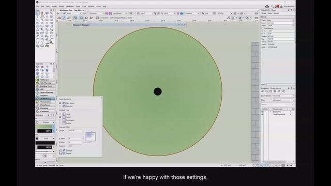Toggle the Repeat checkbox
The height and width of the screenshot is (186, 331).
pyautogui.click(x=61, y=153)
